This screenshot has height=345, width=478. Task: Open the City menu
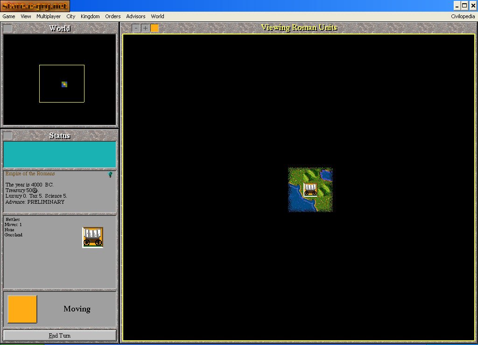tap(71, 16)
